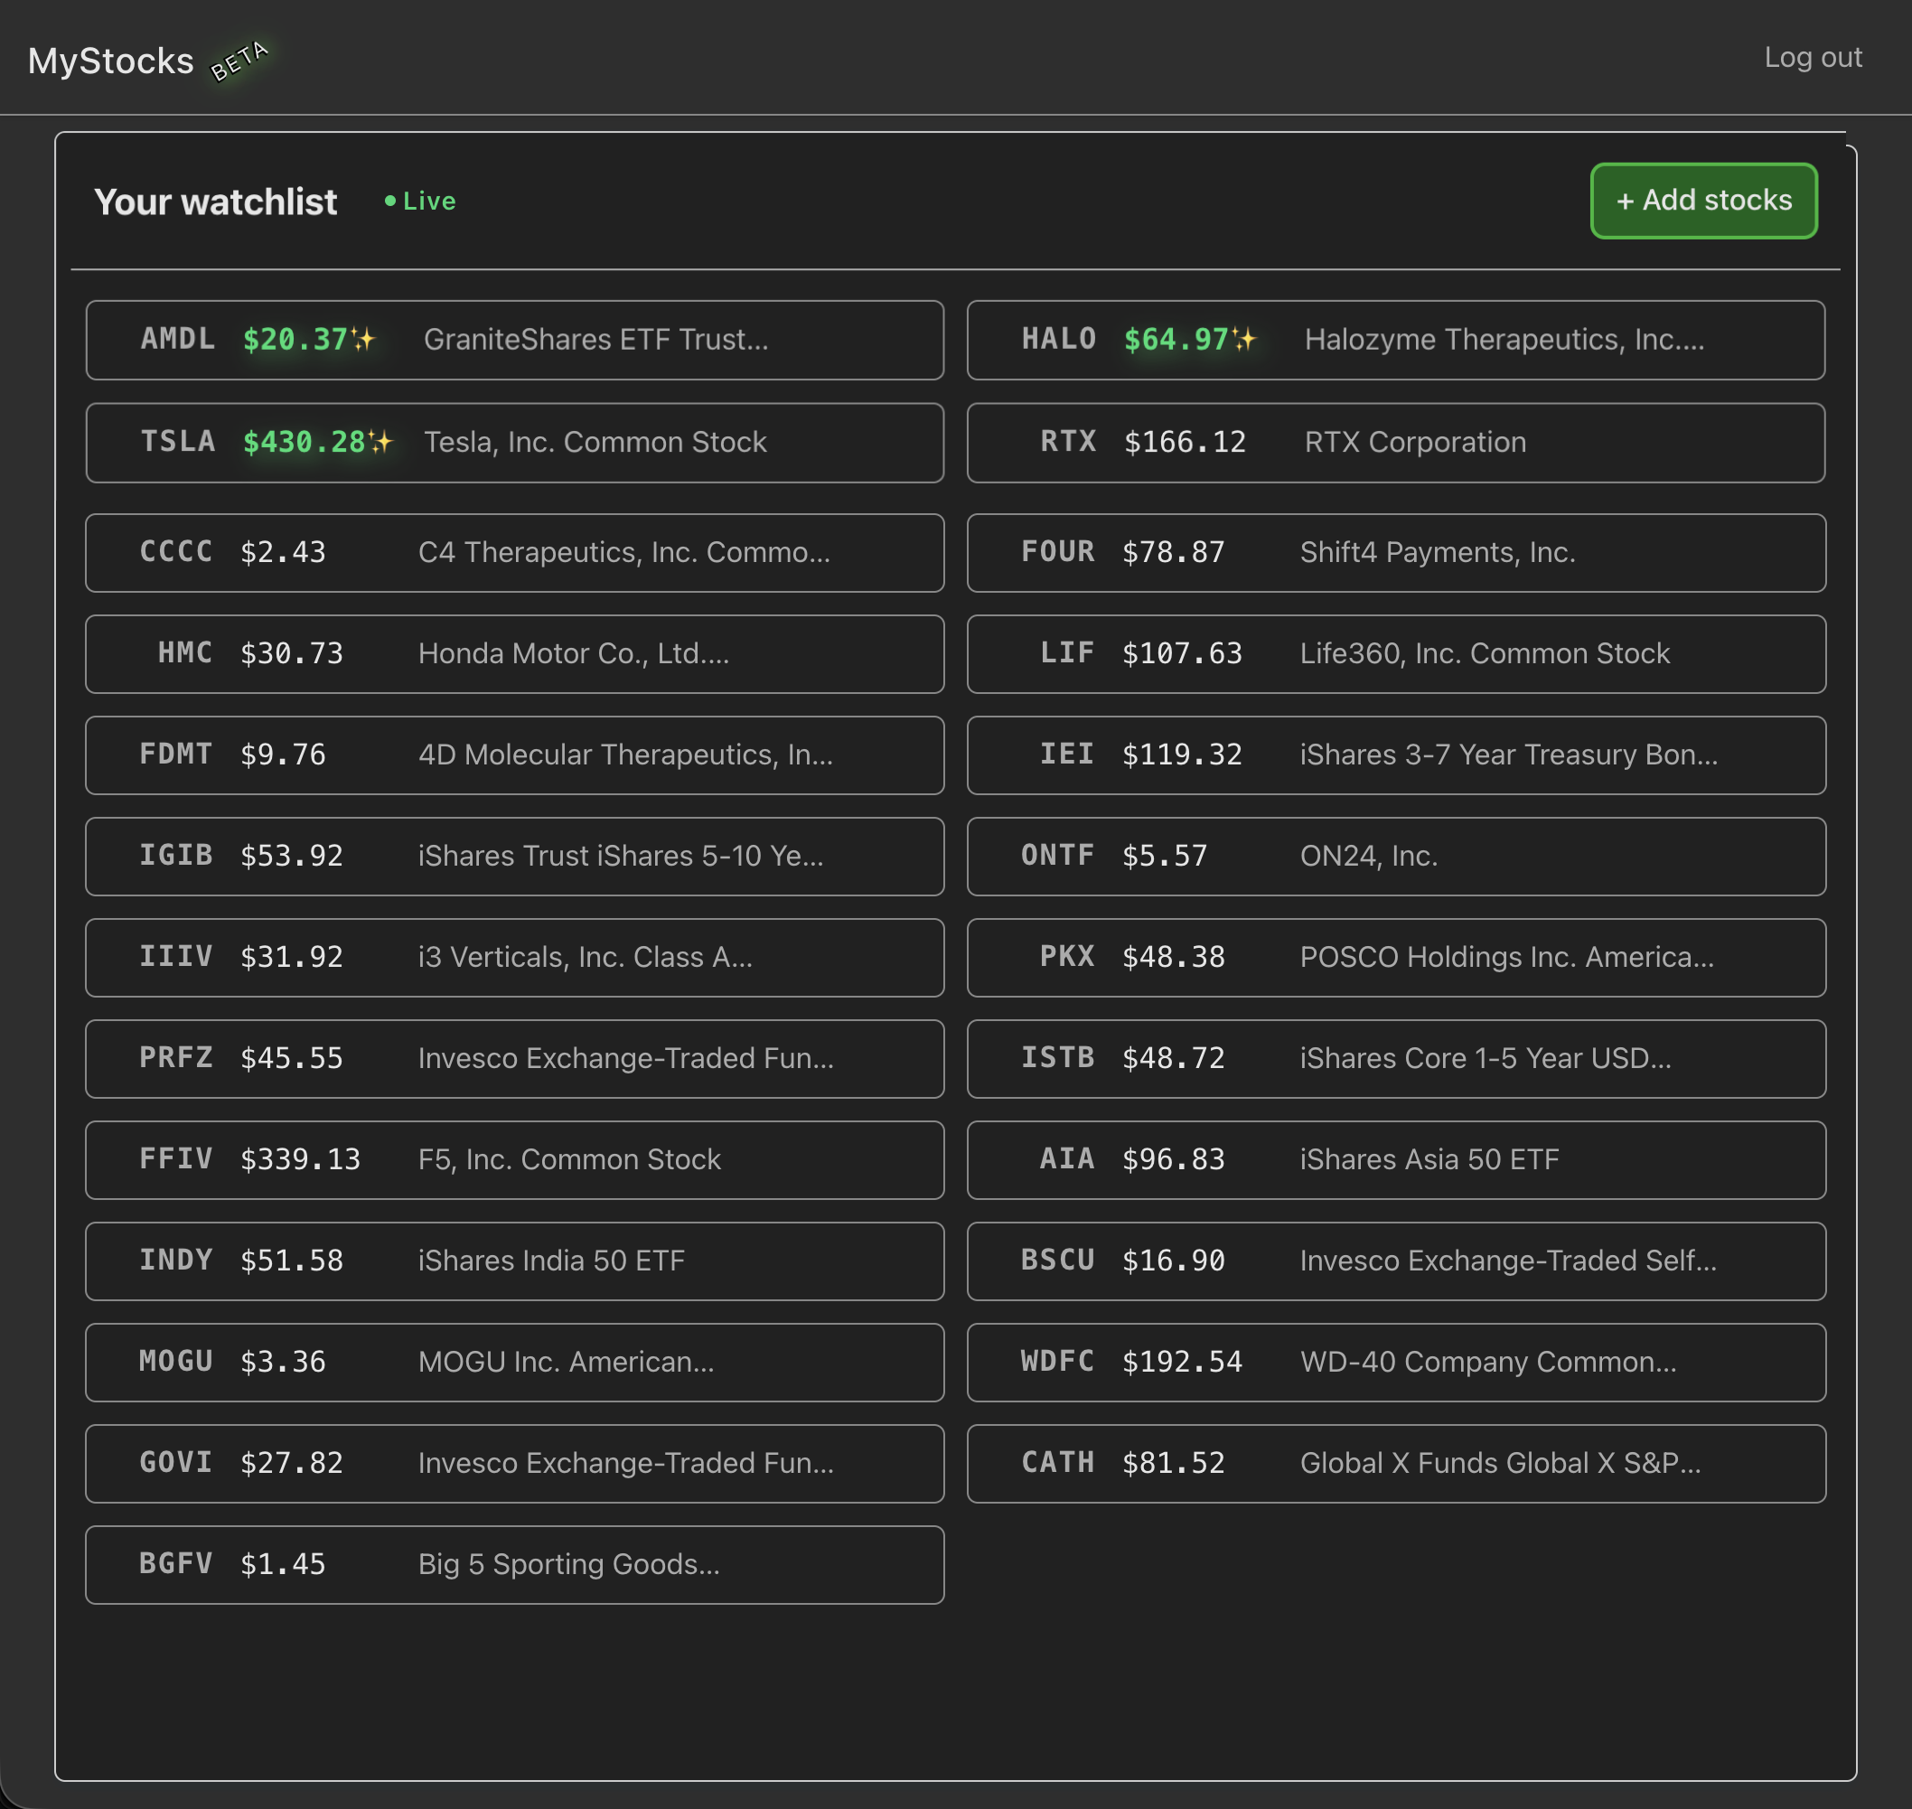Select the ONTF ON24 row
Viewport: 1912px width, 1809px height.
[1396, 857]
